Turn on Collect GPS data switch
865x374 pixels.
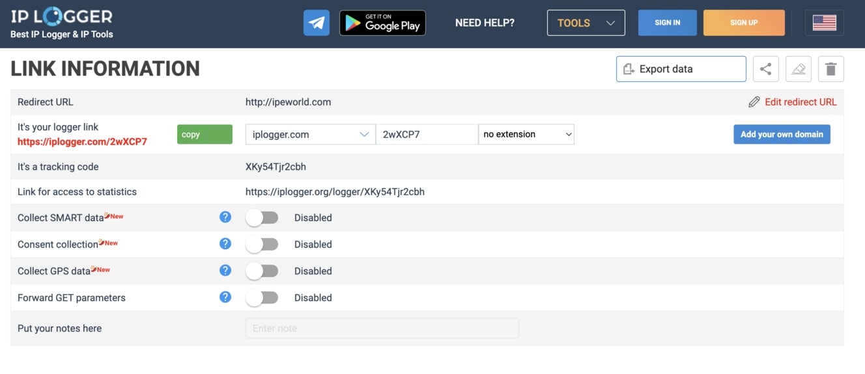[262, 271]
